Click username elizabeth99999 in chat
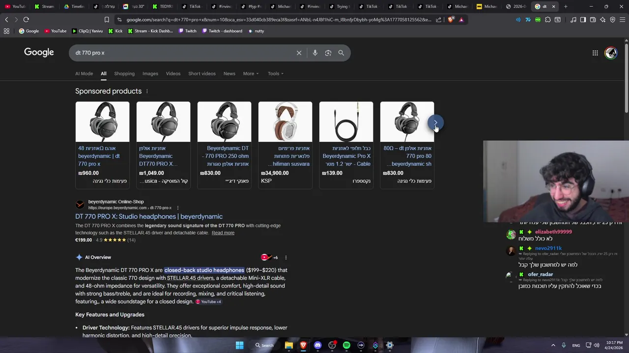Screen dimensions: 629x353 click(553, 232)
